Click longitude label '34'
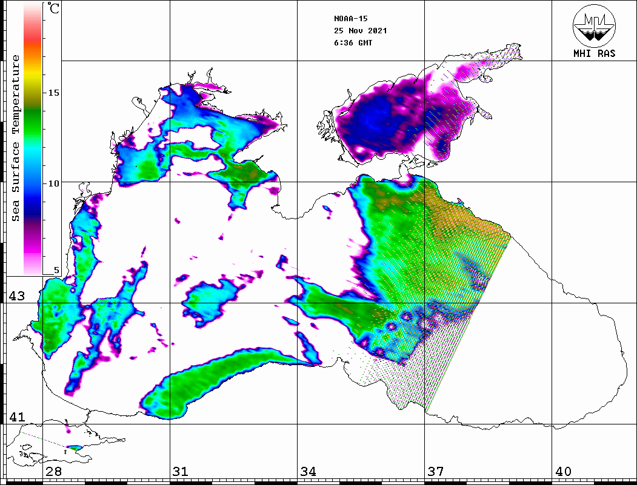The height and width of the screenshot is (485, 637). (308, 472)
